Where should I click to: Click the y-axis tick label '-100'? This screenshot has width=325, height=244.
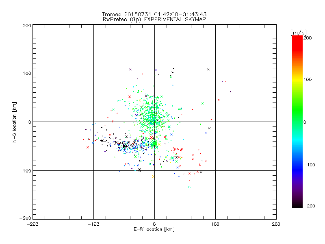coord(25,171)
